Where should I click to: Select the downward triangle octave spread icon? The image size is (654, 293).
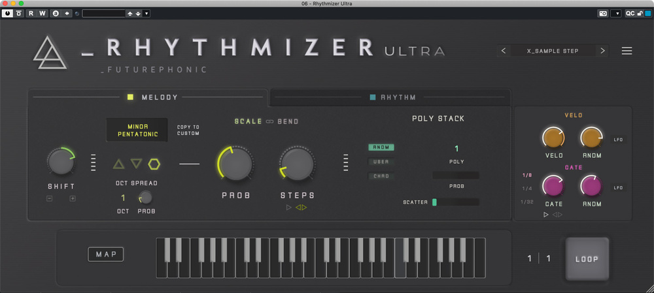[136, 164]
